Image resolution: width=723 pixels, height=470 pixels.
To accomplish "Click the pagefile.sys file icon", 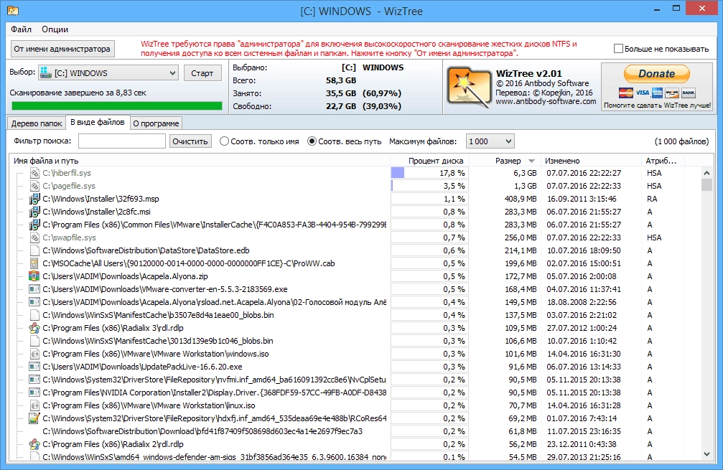I will coord(34,186).
